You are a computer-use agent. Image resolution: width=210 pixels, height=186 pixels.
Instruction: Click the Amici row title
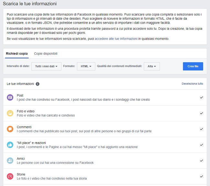point(21,159)
